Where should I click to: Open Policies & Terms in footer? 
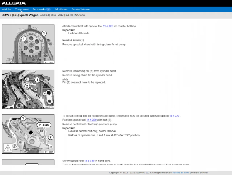181,173
